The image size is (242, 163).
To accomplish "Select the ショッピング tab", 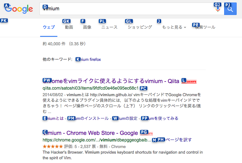I will click(140, 27).
